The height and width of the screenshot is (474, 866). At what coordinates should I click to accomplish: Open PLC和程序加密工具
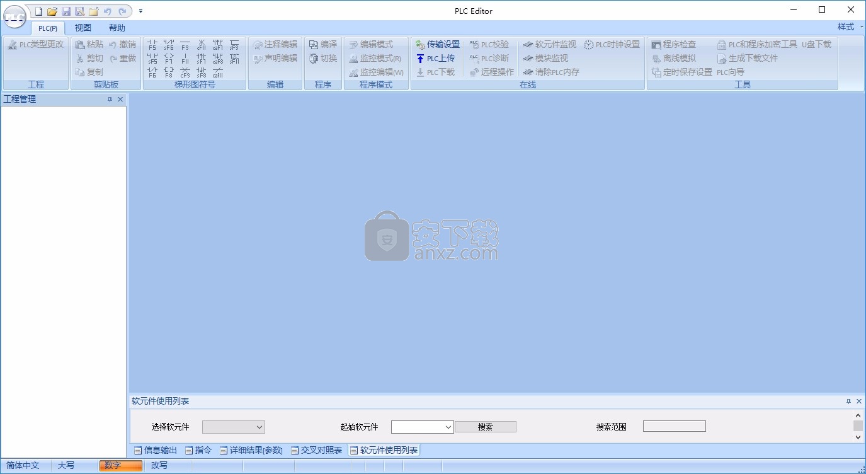[757, 44]
